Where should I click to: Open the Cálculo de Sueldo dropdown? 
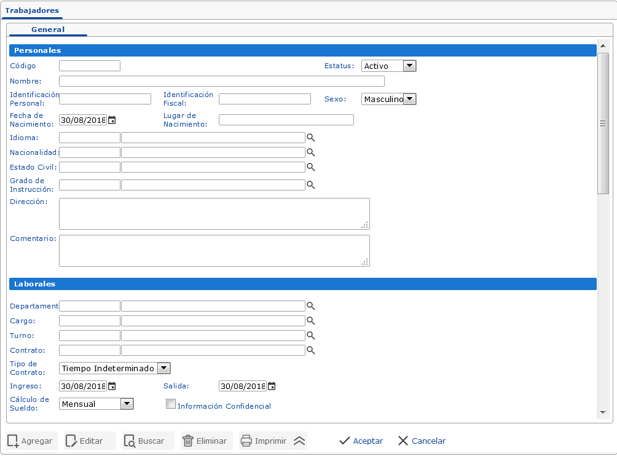click(x=127, y=404)
